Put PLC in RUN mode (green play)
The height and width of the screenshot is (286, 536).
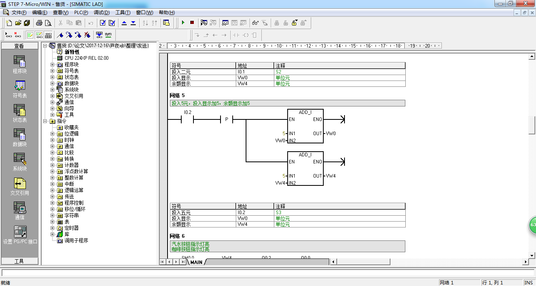(x=183, y=23)
